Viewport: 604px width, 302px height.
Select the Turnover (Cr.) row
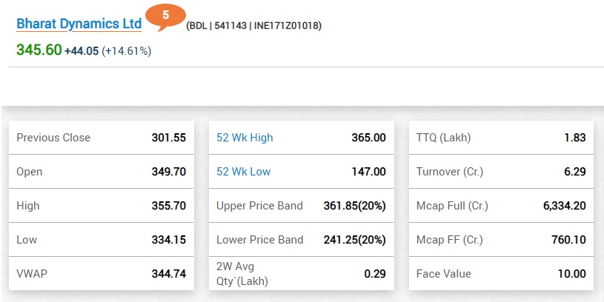click(501, 172)
